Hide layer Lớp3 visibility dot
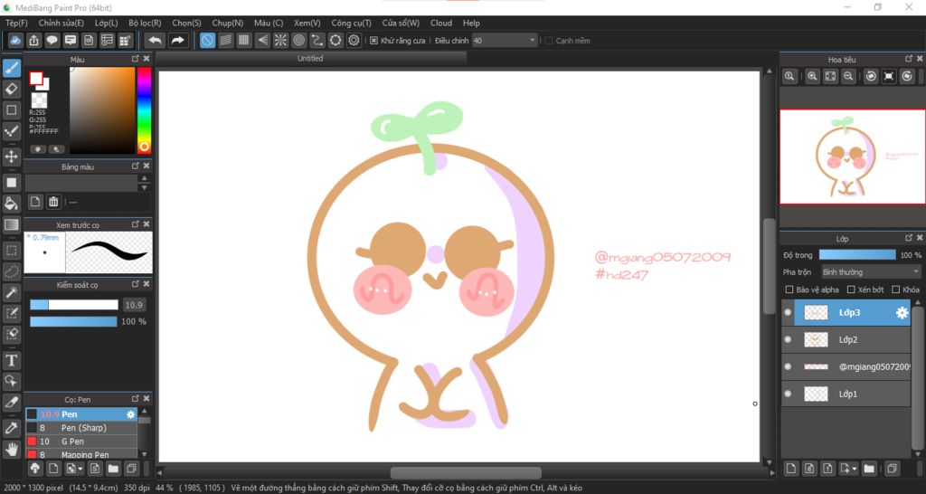Viewport: 926px width, 494px height. [x=788, y=312]
